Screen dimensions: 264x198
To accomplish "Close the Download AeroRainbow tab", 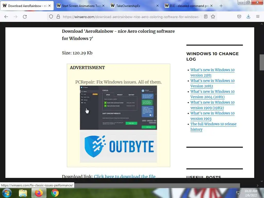I will pos(49,6).
